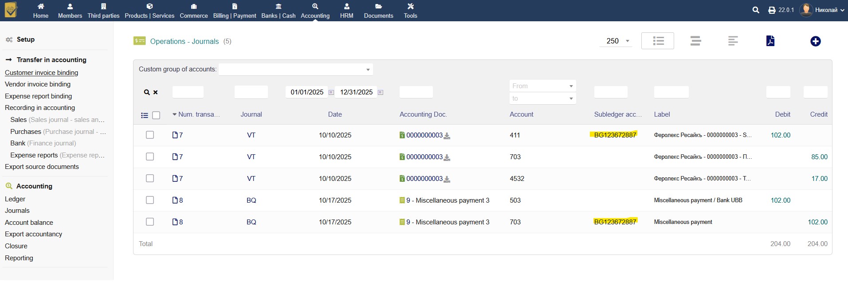This screenshot has width=848, height=286.
Task: Click the Label filter input field
Action: click(x=671, y=92)
